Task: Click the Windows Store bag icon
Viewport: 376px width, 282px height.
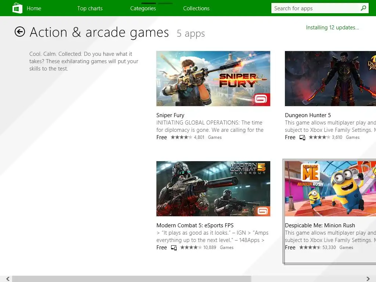Action: (18, 8)
